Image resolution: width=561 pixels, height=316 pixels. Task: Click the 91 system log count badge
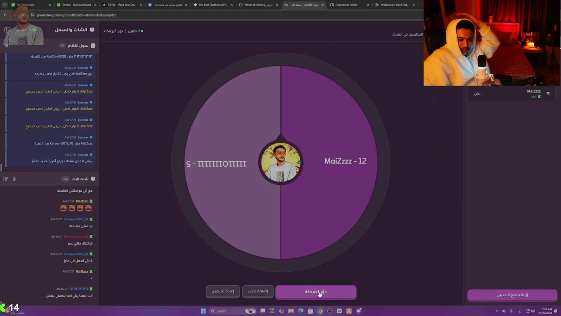tap(62, 46)
